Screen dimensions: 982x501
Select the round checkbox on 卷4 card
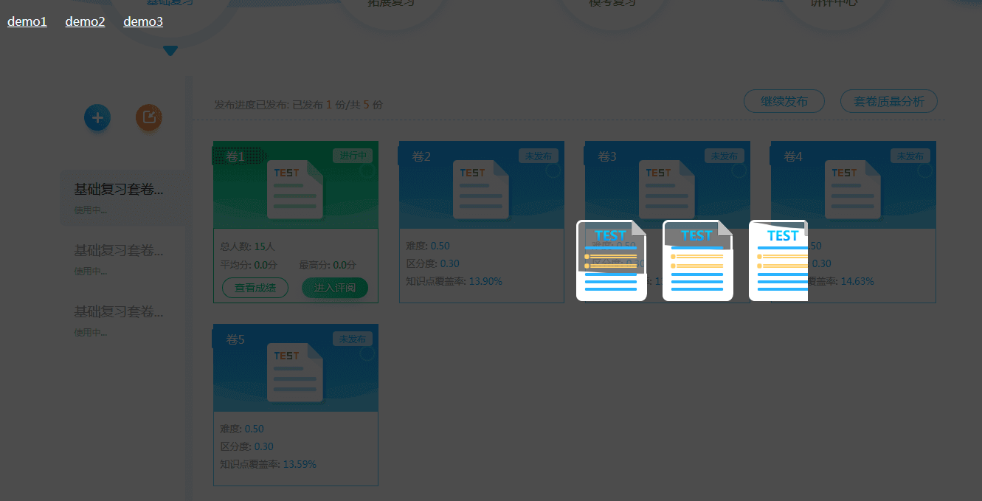point(925,171)
